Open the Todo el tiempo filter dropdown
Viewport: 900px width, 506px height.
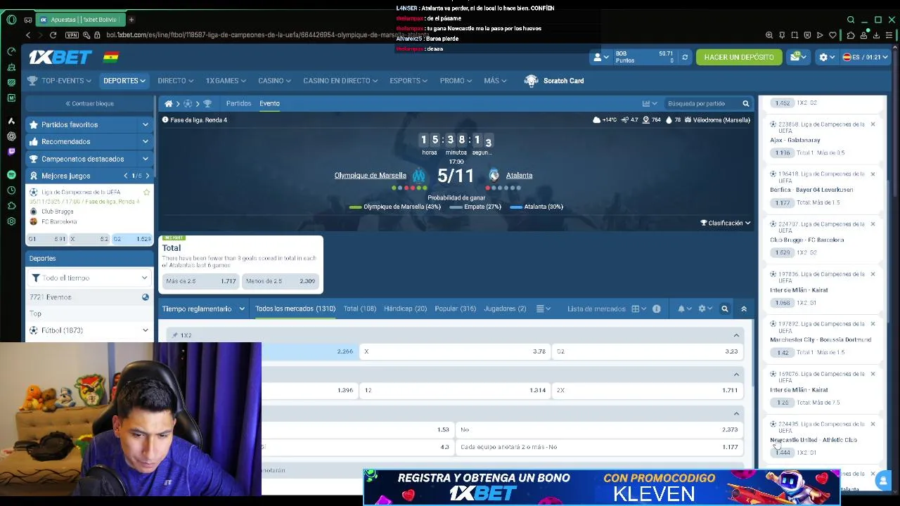89,278
